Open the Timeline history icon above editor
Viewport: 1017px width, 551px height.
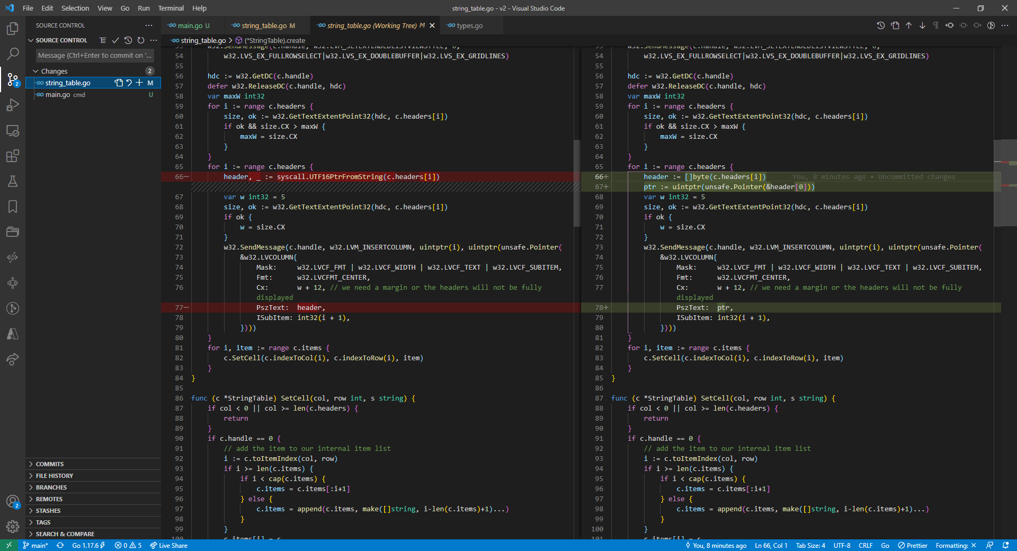pos(881,25)
